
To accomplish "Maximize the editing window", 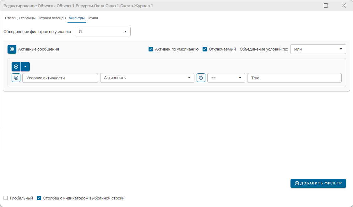I will 326,6.
